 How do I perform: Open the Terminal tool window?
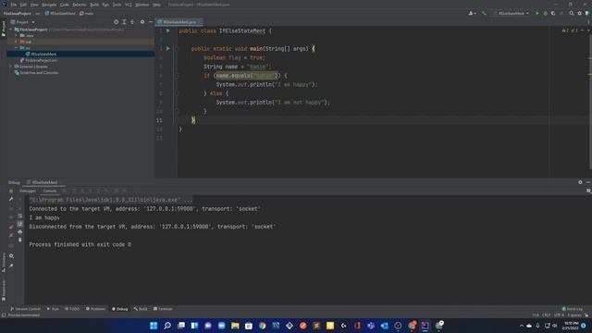[x=163, y=309]
